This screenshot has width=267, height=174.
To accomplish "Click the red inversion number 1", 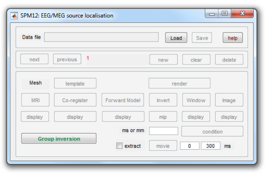I will pyautogui.click(x=88, y=58).
